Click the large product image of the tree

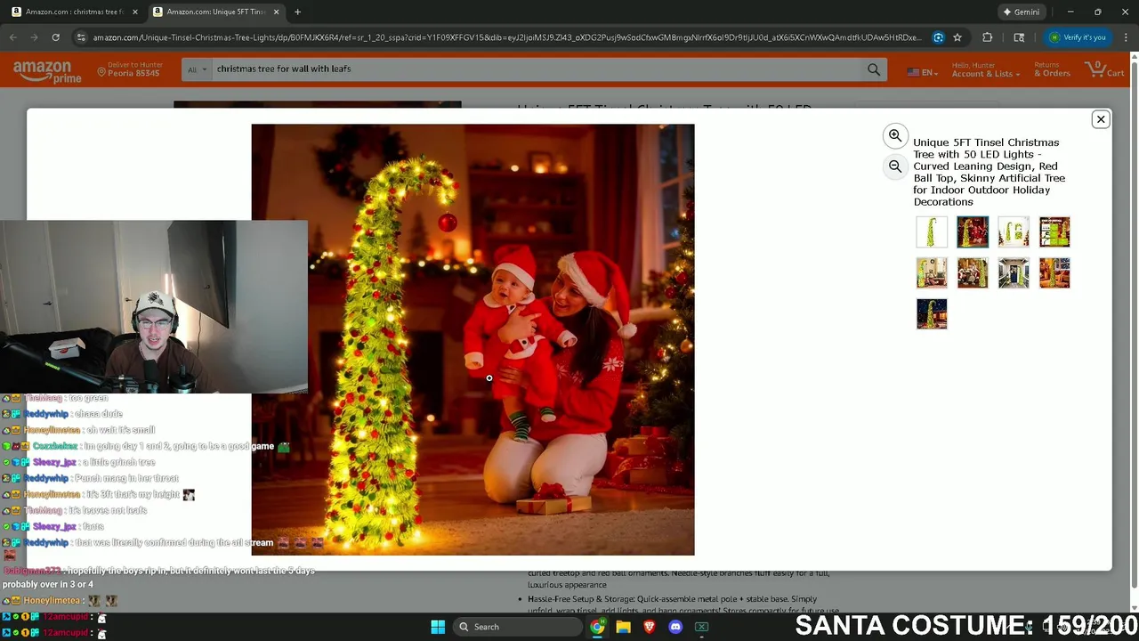tap(473, 339)
